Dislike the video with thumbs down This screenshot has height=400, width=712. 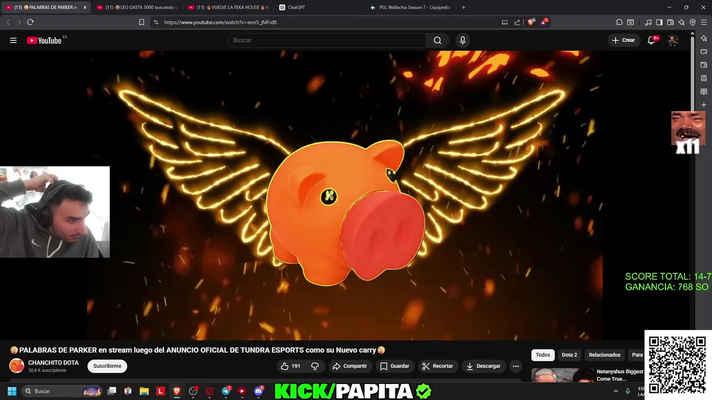(x=315, y=366)
